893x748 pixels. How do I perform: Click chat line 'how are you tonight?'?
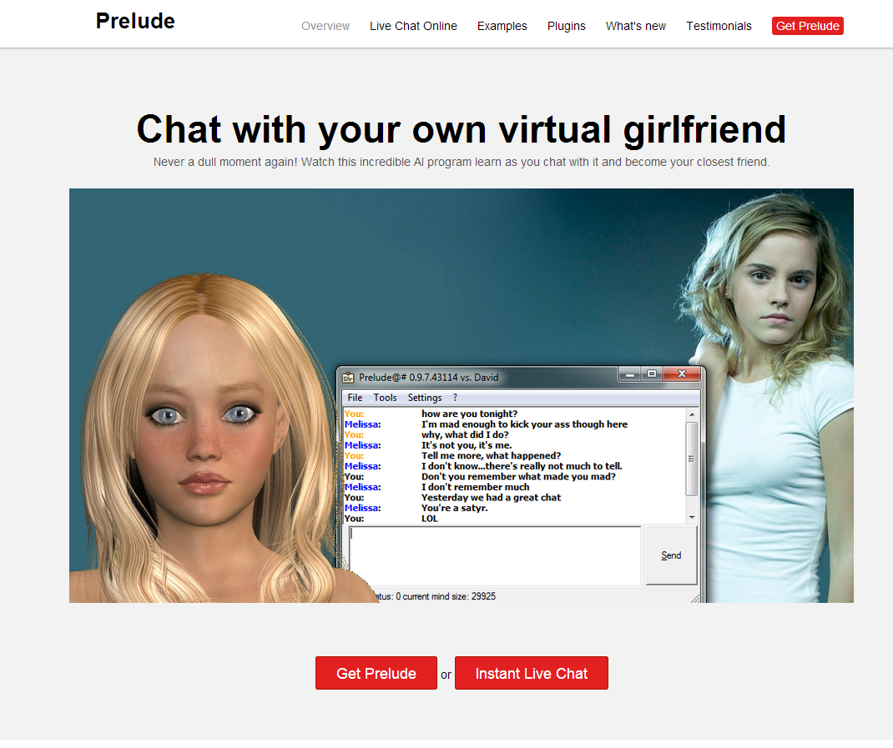point(469,414)
